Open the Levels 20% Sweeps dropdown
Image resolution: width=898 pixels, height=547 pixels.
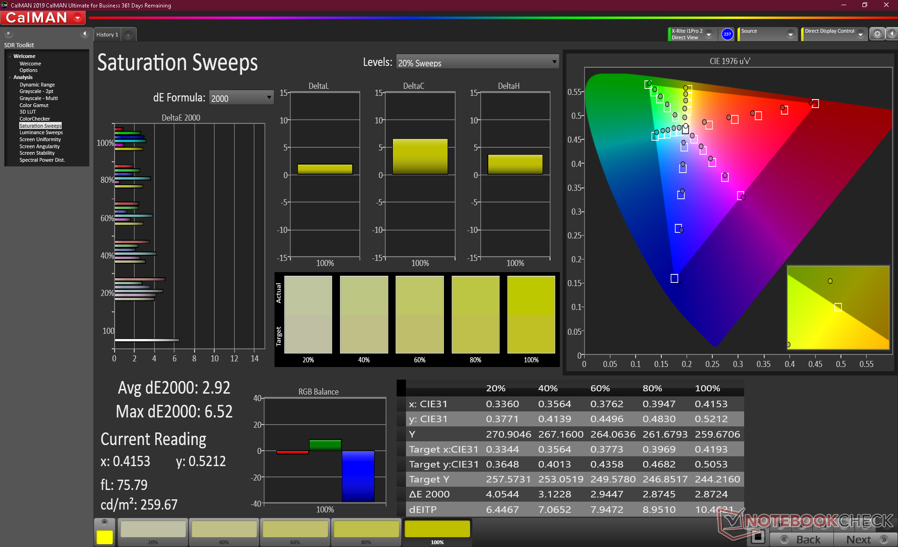point(477,62)
